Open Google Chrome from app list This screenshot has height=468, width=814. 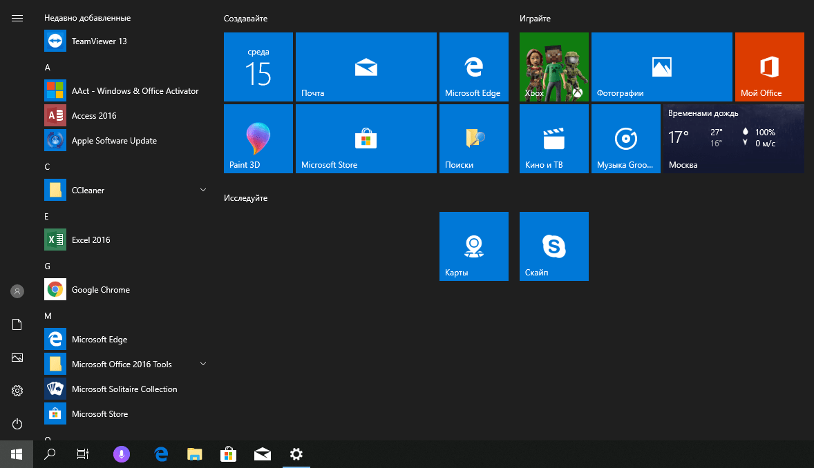tap(126, 289)
